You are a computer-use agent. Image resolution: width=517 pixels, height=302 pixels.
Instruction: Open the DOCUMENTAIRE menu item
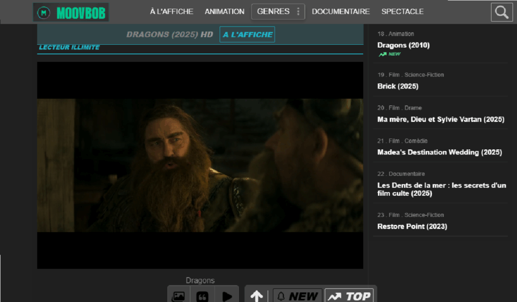(341, 11)
